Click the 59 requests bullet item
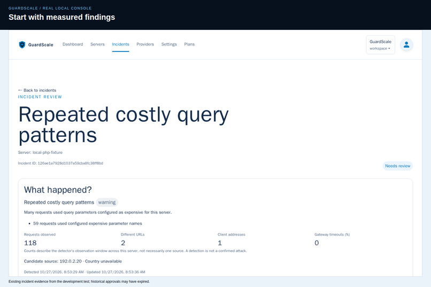The width and height of the screenshot is (431, 287). (87, 223)
